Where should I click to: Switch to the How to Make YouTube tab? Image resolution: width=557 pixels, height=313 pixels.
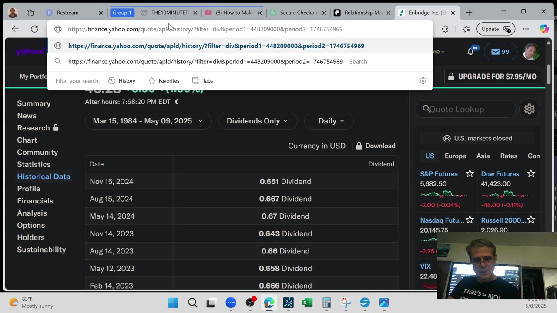(233, 13)
